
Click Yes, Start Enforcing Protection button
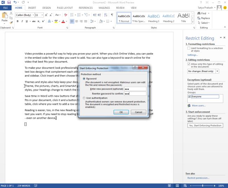(x=205, y=125)
